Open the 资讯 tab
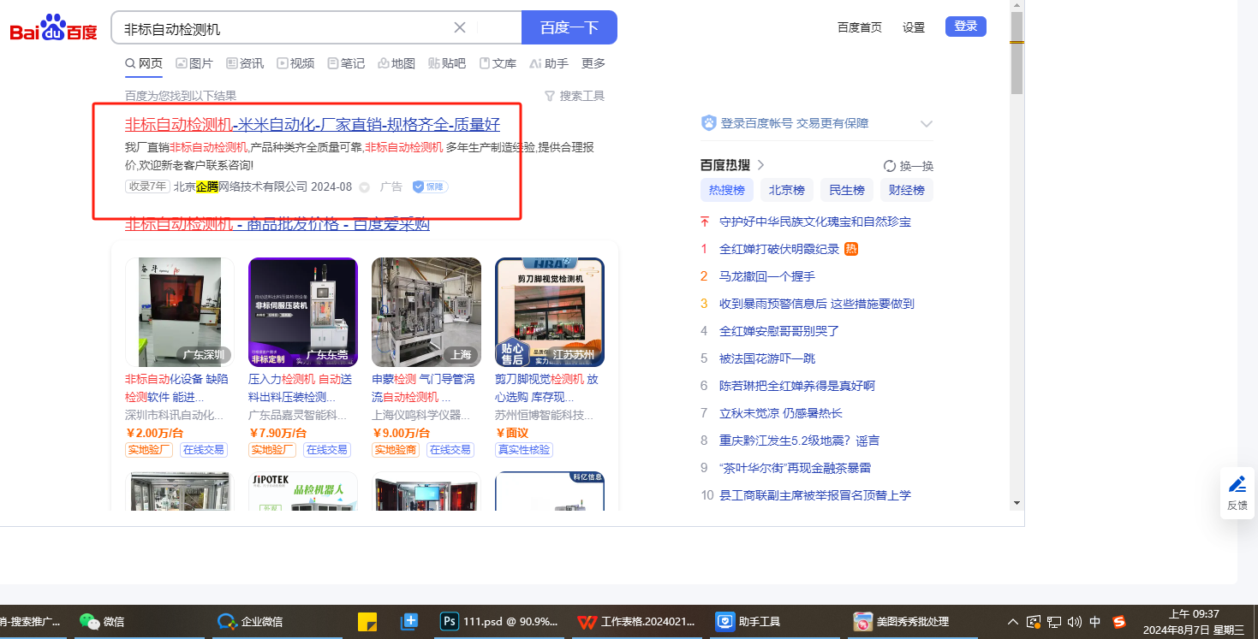The width and height of the screenshot is (1258, 639). [x=245, y=63]
